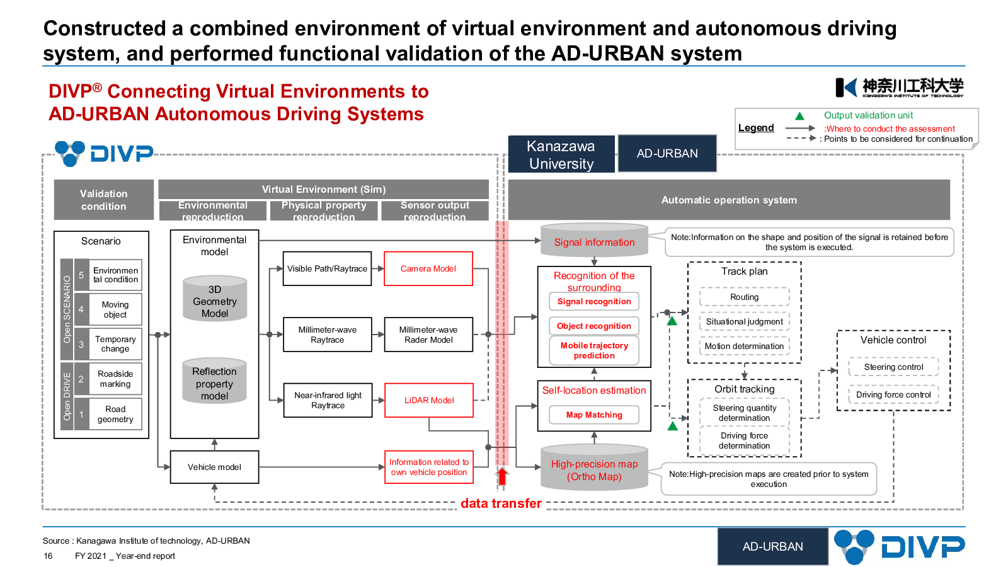Image resolution: width=1008 pixels, height=567 pixels.
Task: Click the Source citation line
Action: coord(146,541)
